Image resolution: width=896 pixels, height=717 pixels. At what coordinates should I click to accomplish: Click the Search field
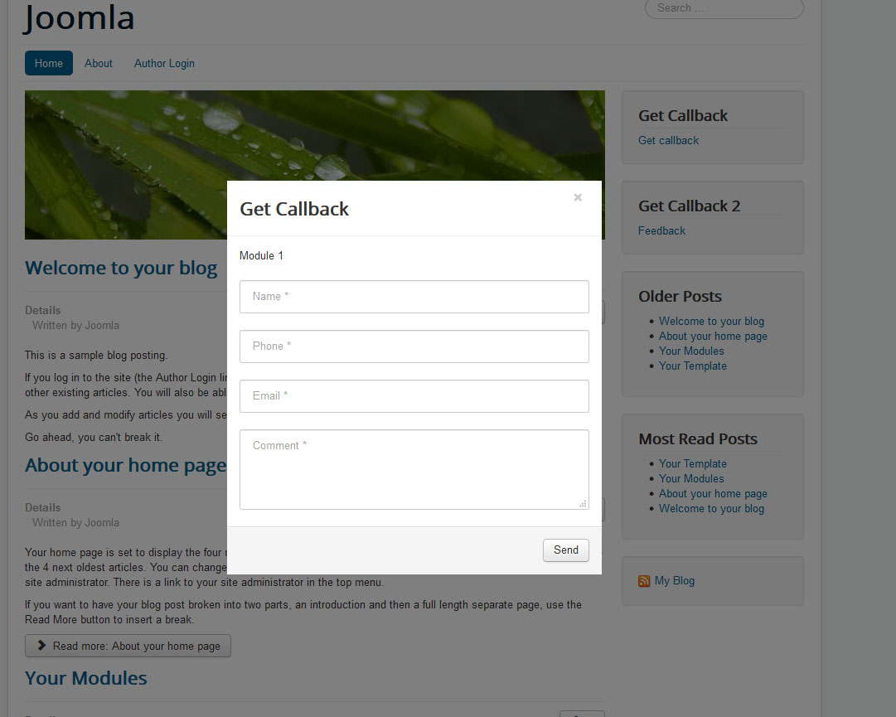[x=724, y=8]
